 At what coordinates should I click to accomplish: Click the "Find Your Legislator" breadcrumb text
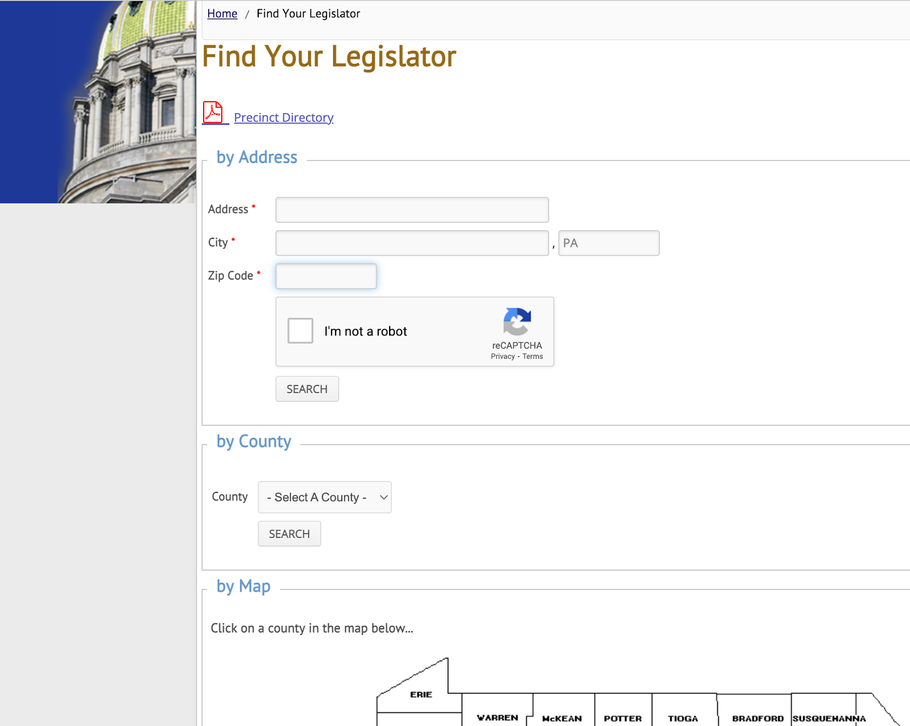coord(308,14)
